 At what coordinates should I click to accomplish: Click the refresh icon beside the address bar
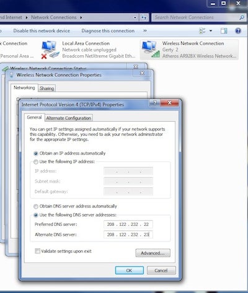pos(144,17)
